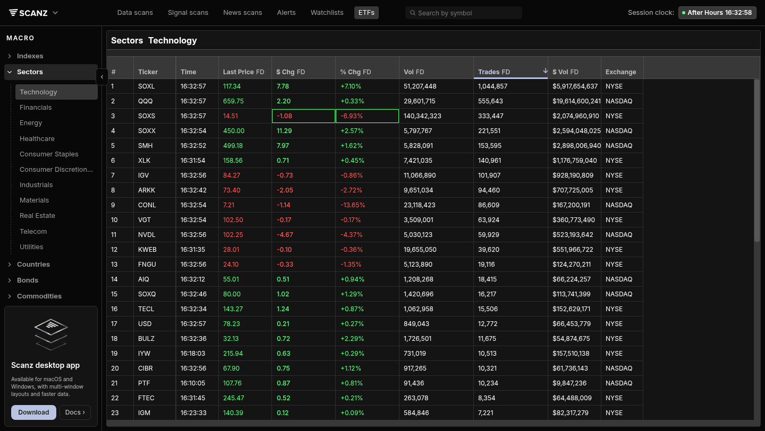This screenshot has width=765, height=431.
Task: Select the Energy sector
Action: tap(56, 123)
